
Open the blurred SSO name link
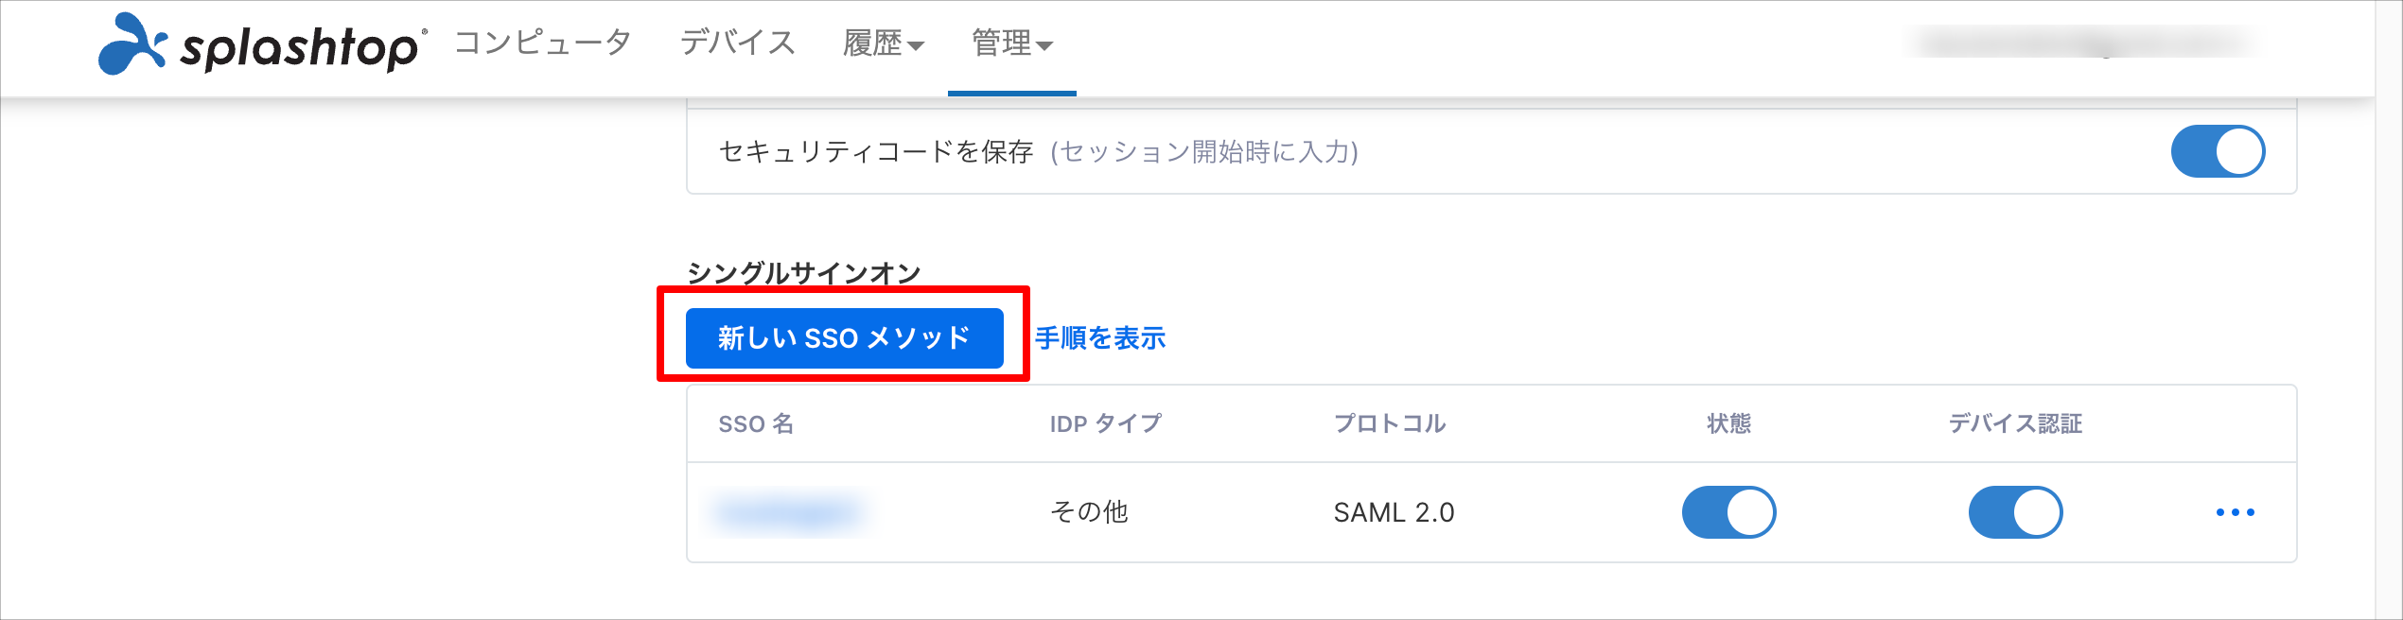pyautogui.click(x=789, y=512)
